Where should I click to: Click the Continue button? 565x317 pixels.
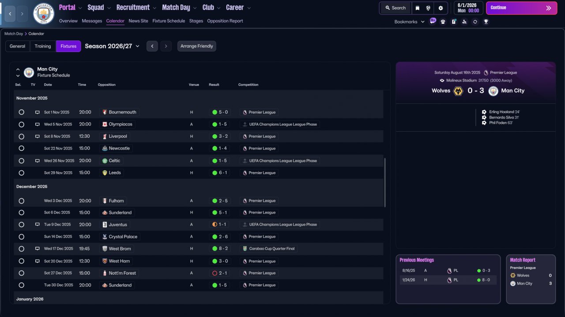521,8
